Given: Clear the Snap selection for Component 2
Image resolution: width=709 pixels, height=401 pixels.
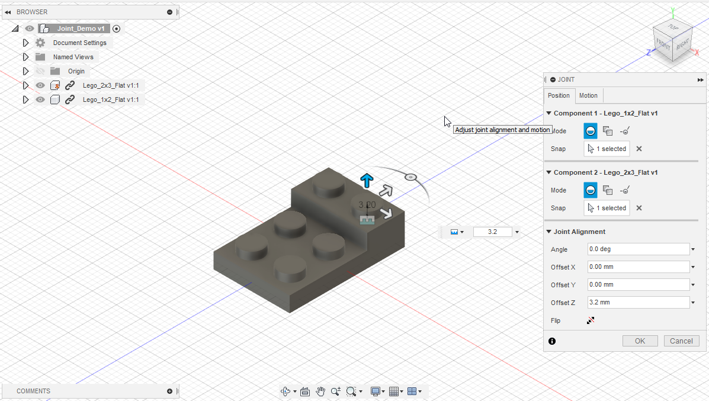Looking at the screenshot, I should (639, 208).
